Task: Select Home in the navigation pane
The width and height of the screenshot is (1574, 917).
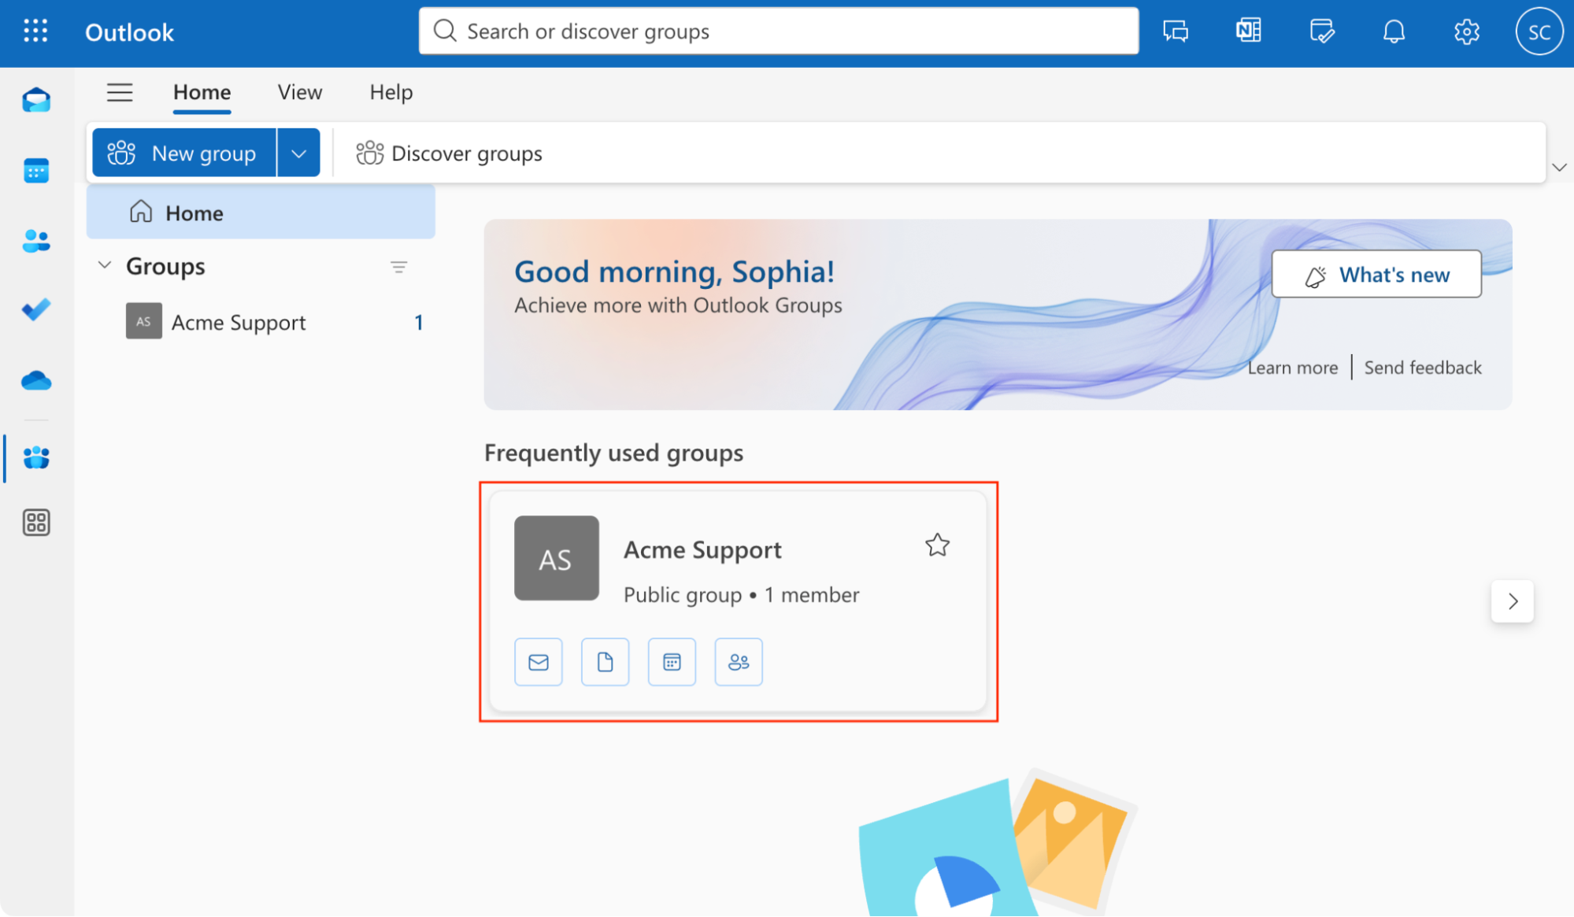Action: tap(261, 213)
